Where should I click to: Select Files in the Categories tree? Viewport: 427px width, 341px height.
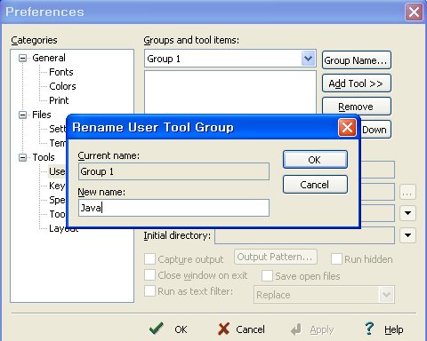pos(42,115)
